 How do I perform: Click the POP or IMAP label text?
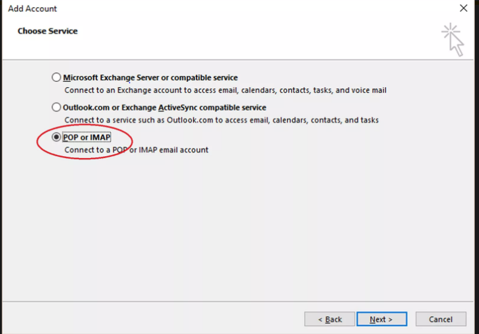click(x=87, y=138)
